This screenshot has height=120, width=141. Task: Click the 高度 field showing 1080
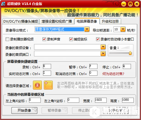(128, 100)
